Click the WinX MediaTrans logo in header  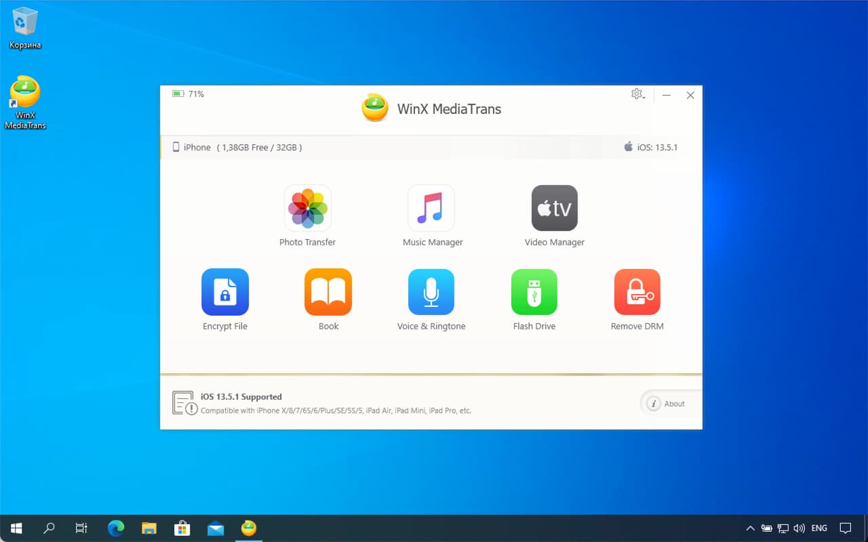coord(375,108)
